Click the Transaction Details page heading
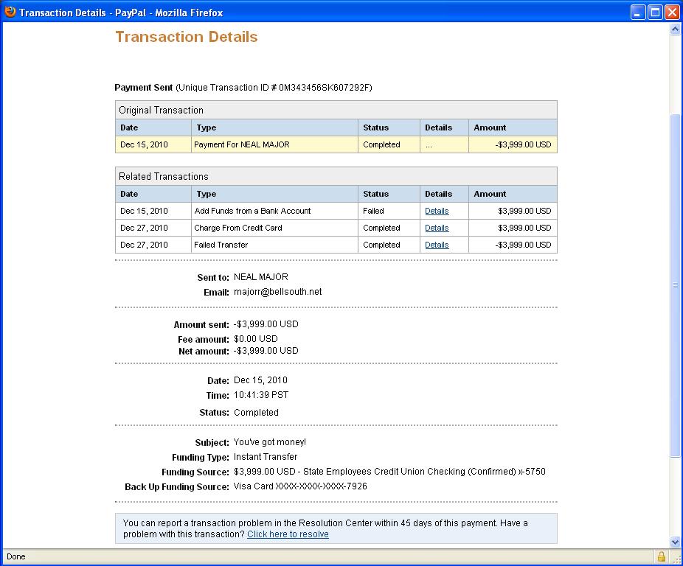The image size is (683, 566). point(187,37)
